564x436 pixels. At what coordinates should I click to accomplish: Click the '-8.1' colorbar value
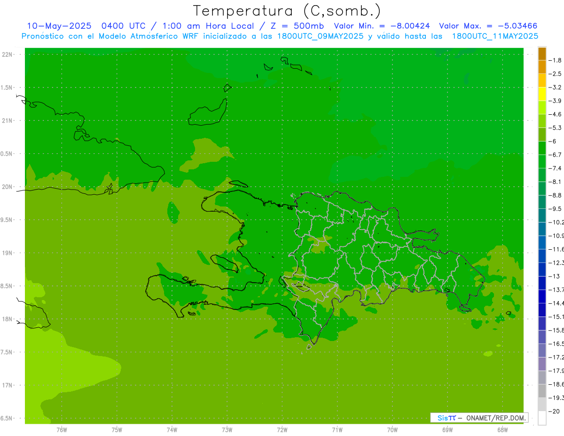pos(556,182)
